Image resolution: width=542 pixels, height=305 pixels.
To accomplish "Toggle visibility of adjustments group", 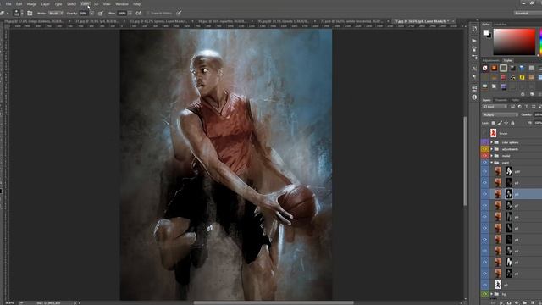I will click(x=484, y=149).
